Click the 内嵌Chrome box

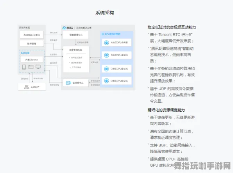pos(32,60)
